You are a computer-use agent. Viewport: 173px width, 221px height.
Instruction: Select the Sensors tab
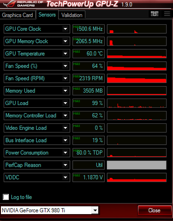coord(47,15)
